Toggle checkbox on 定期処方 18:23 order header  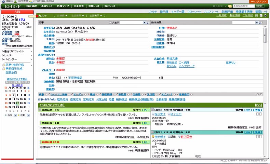click(x=152, y=132)
